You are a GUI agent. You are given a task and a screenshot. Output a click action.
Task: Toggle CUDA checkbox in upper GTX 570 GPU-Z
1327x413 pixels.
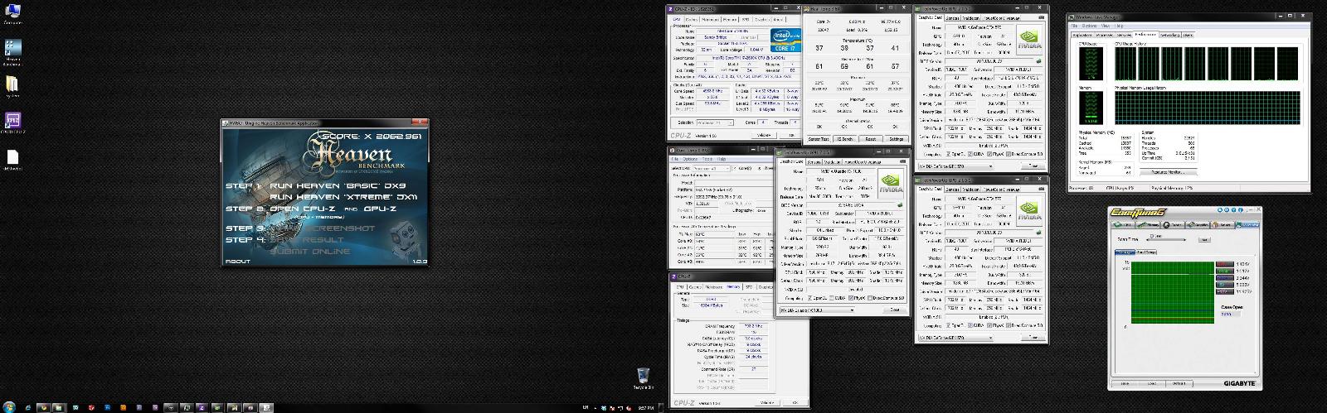pyautogui.click(x=970, y=153)
